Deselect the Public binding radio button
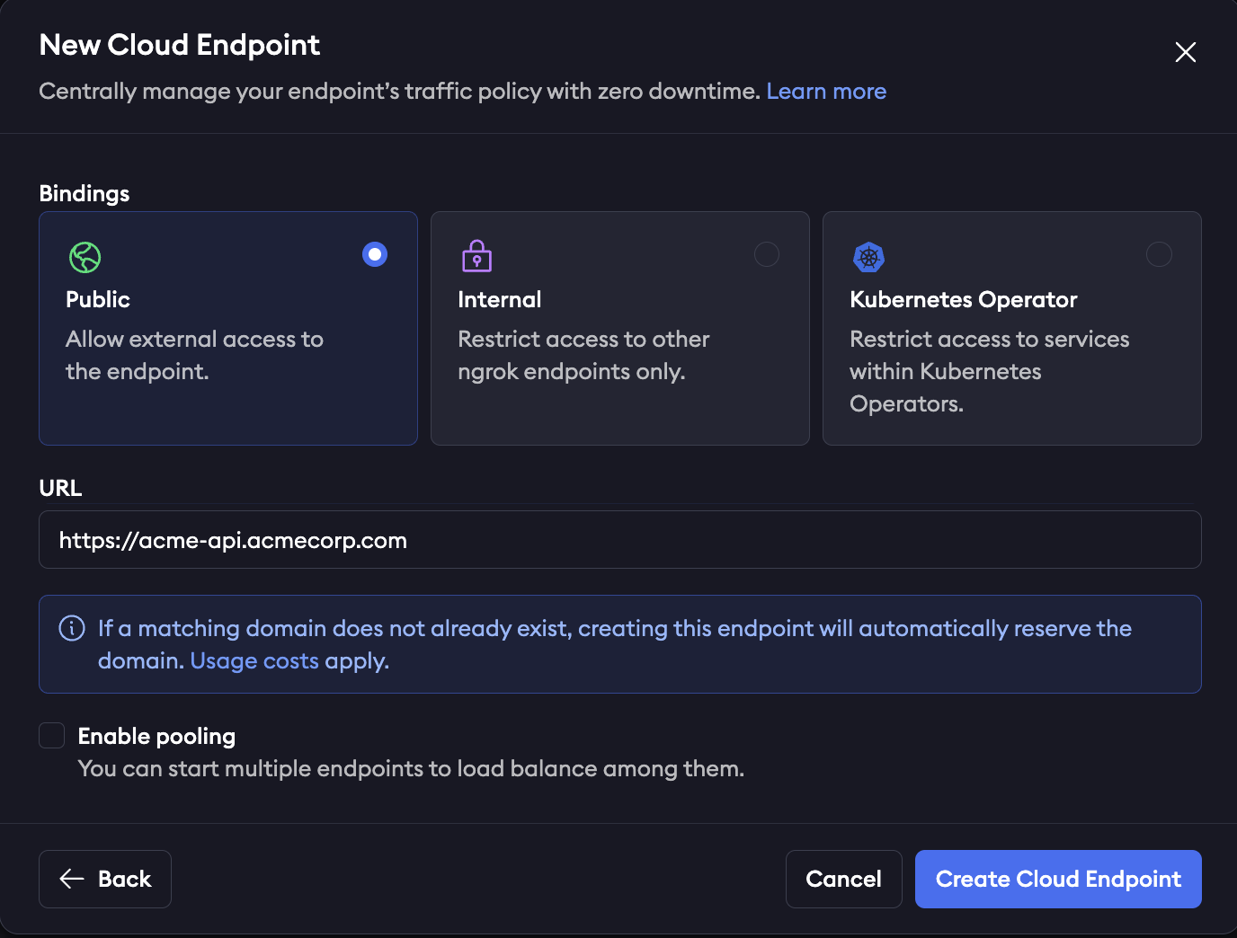Screen dimensions: 1237x938 click(375, 254)
